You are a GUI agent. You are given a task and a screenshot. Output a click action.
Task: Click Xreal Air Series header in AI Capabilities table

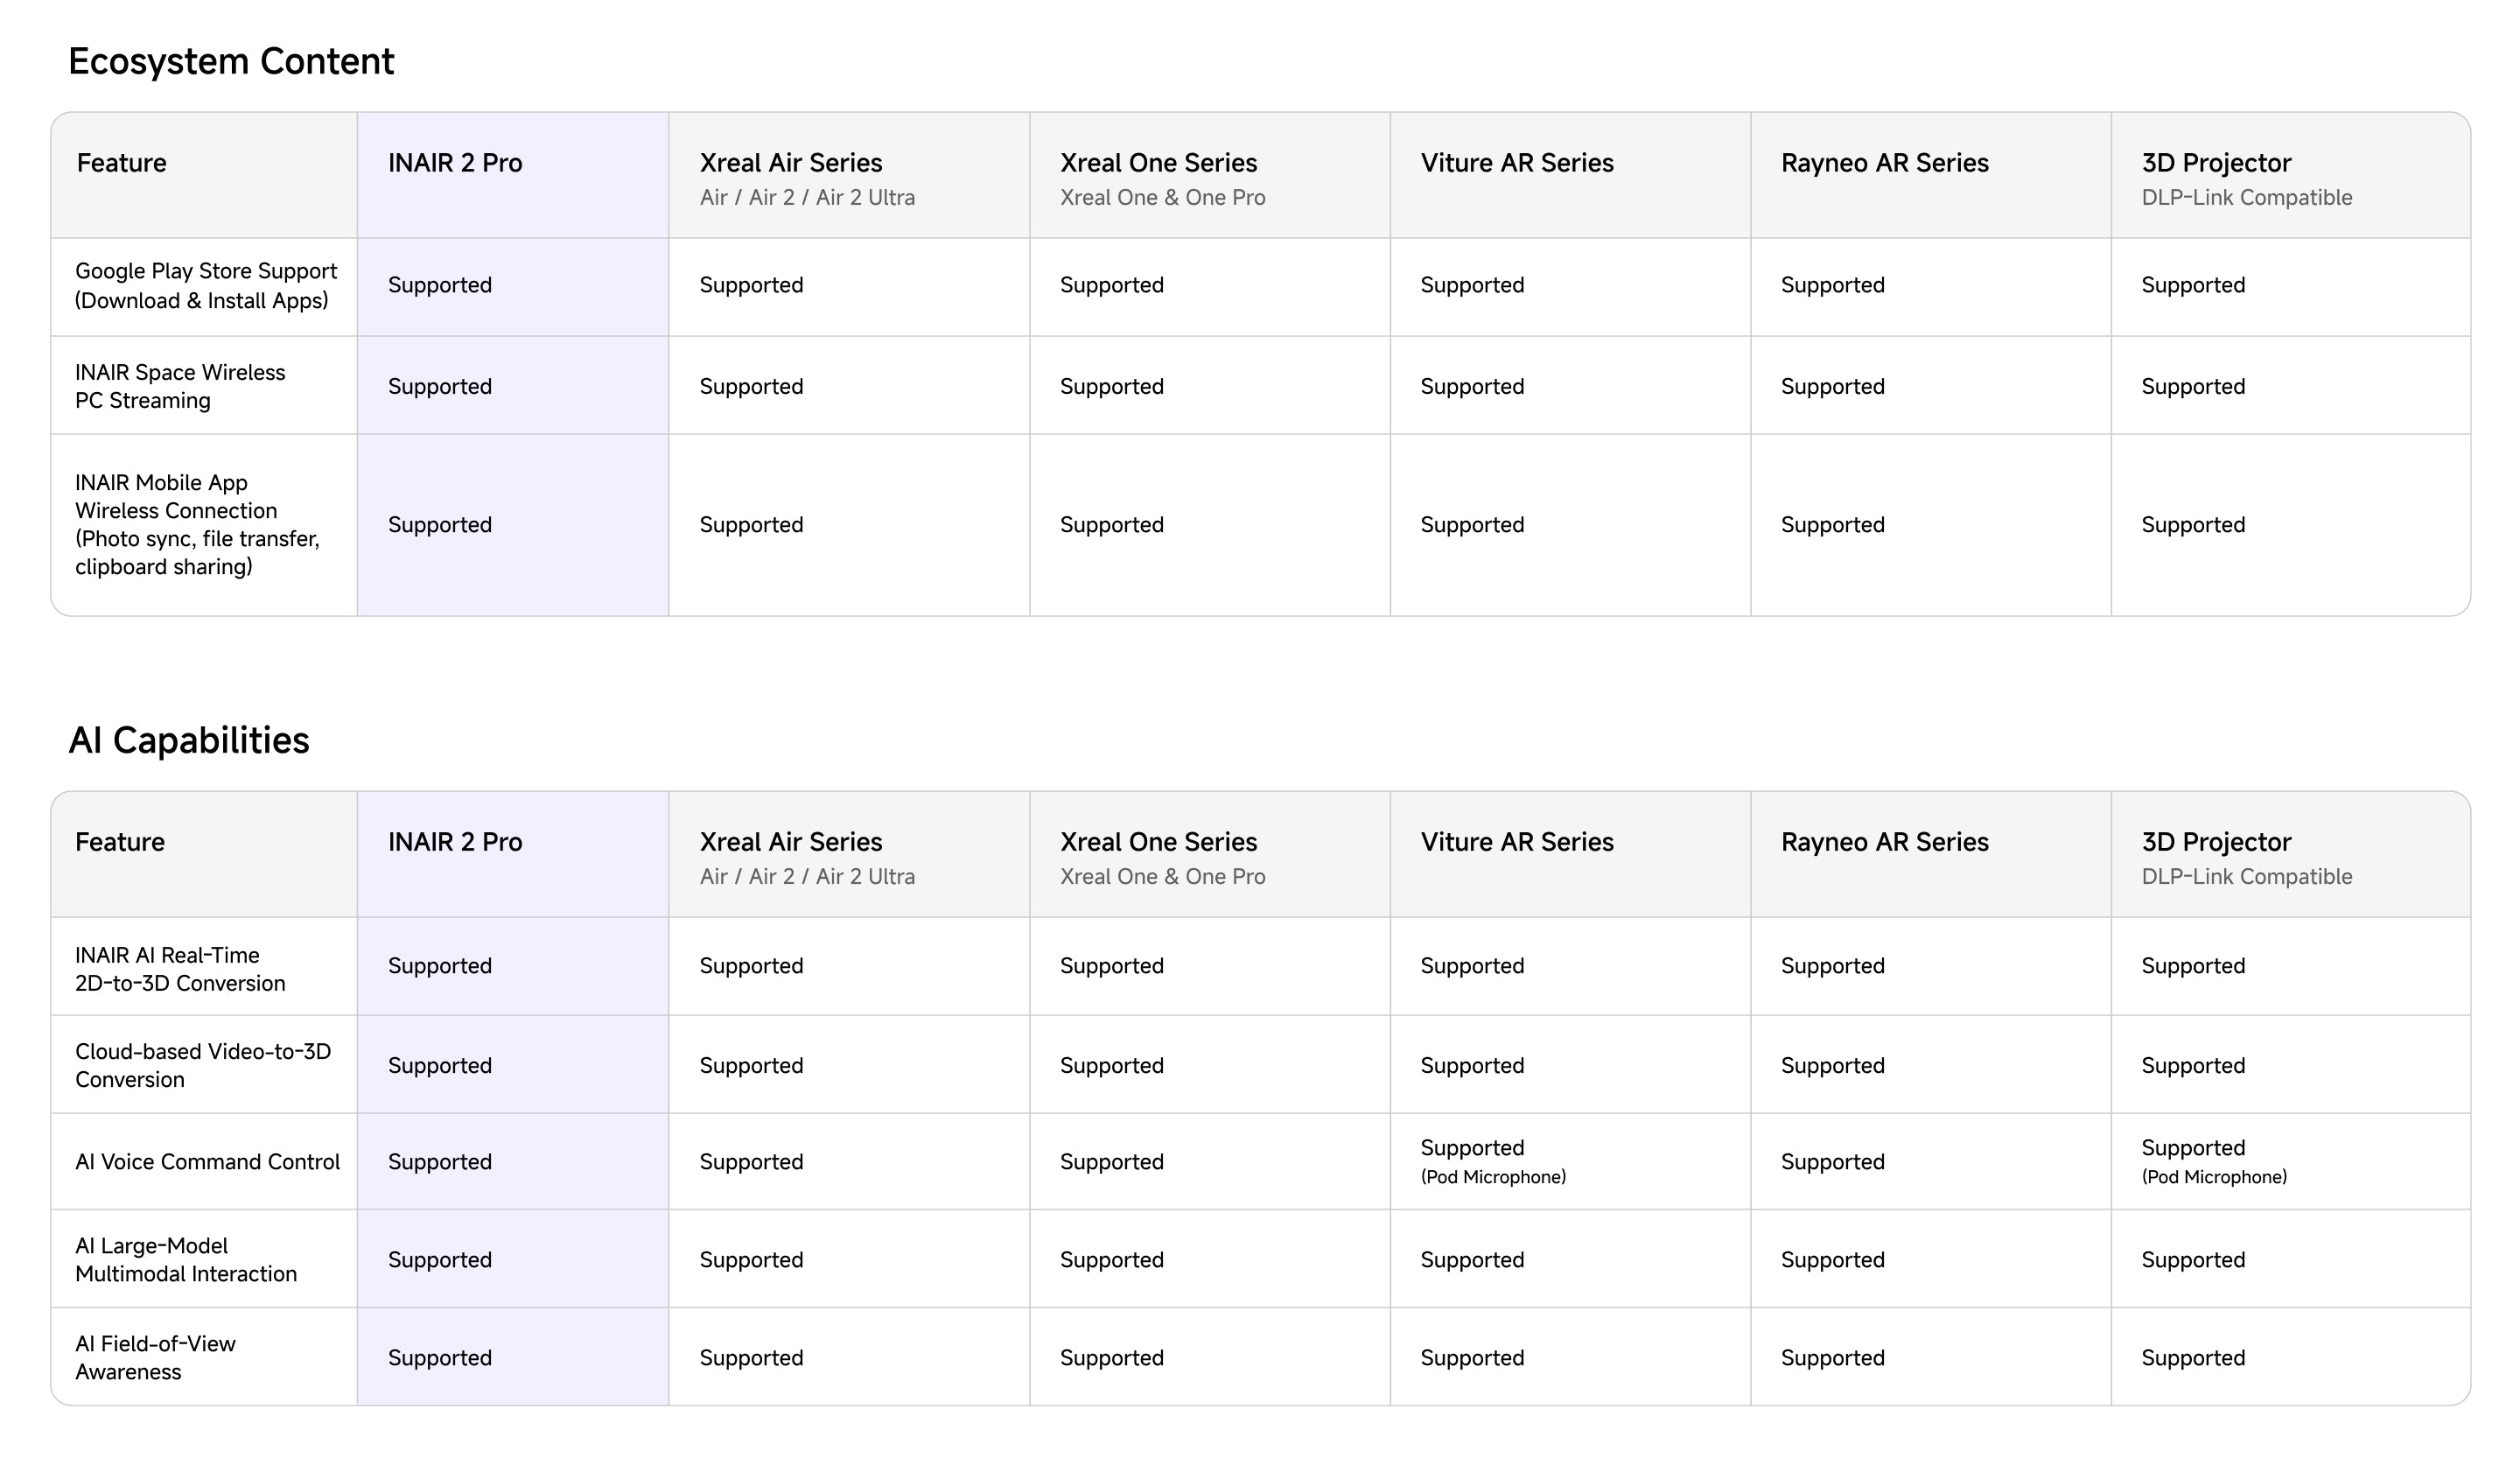click(x=790, y=842)
